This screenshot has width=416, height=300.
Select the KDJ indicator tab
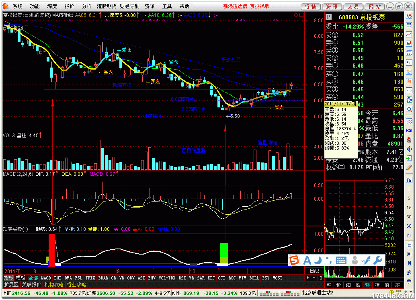pos(211,278)
